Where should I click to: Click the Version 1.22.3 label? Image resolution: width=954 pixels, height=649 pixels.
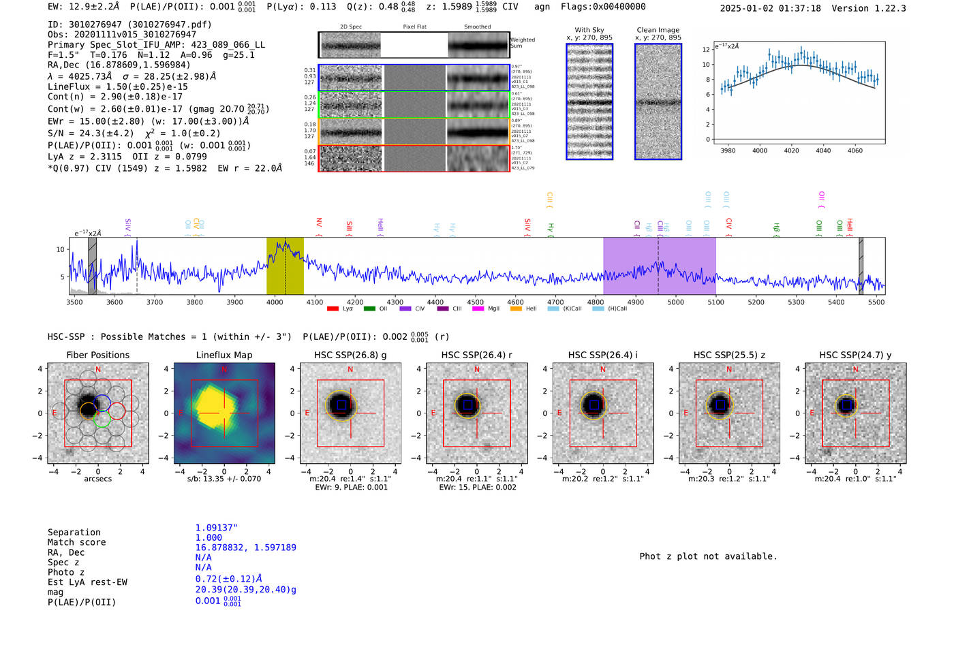tap(869, 8)
